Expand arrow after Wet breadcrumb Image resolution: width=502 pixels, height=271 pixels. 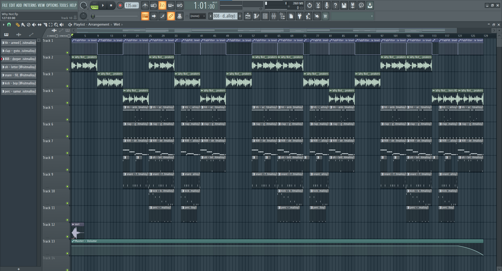coord(122,24)
